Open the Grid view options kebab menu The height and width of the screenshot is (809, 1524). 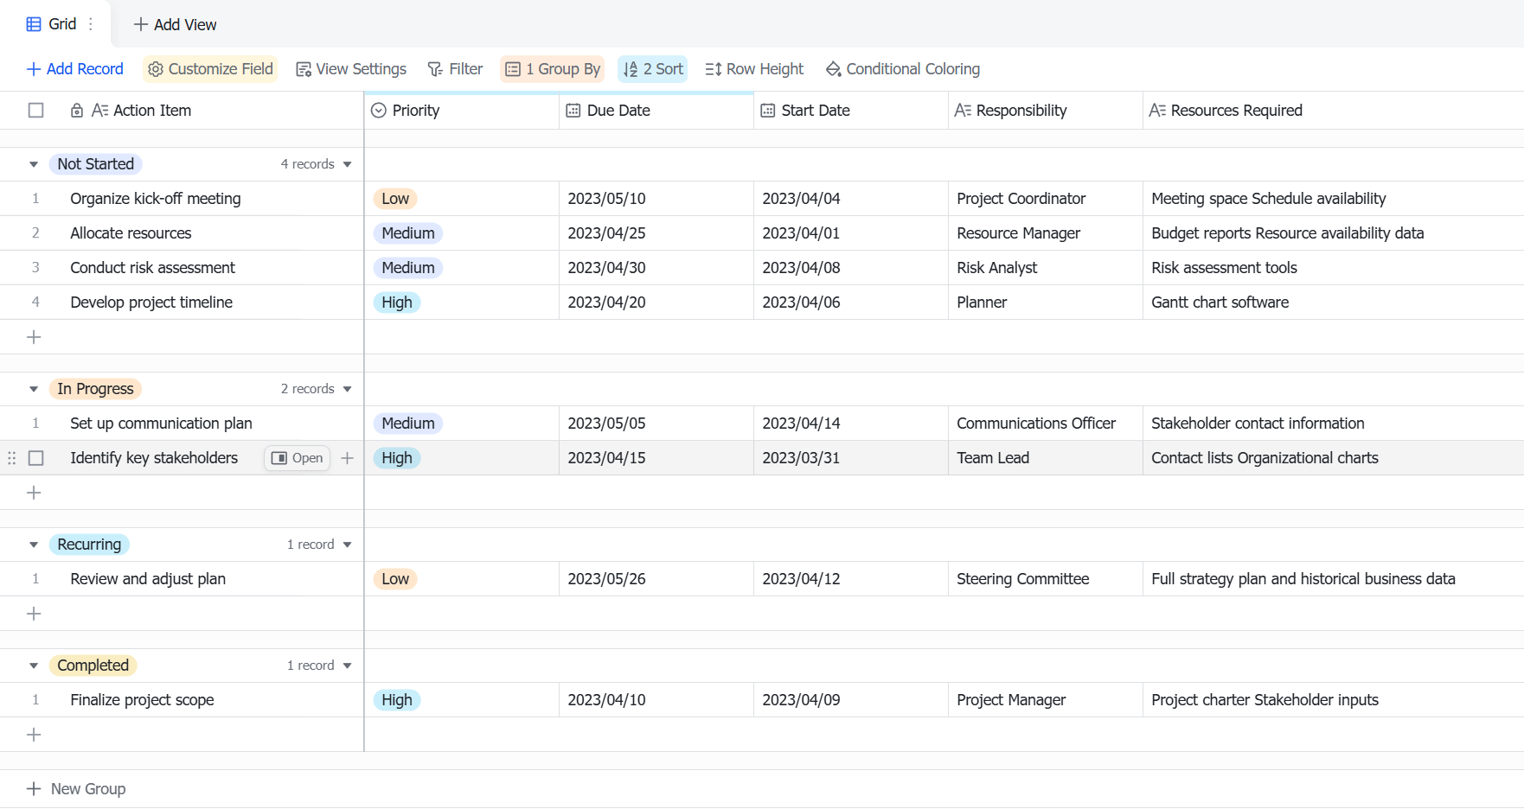pyautogui.click(x=91, y=24)
